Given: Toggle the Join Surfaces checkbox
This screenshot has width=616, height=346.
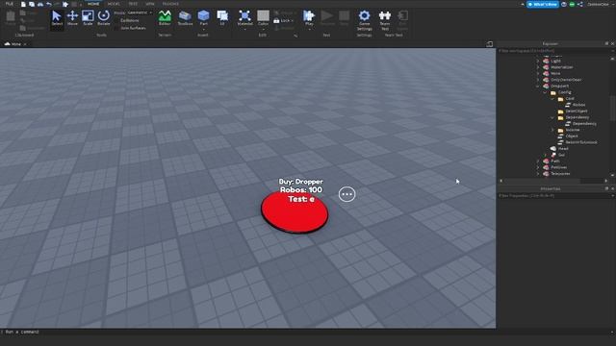Looking at the screenshot, I should point(116,28).
